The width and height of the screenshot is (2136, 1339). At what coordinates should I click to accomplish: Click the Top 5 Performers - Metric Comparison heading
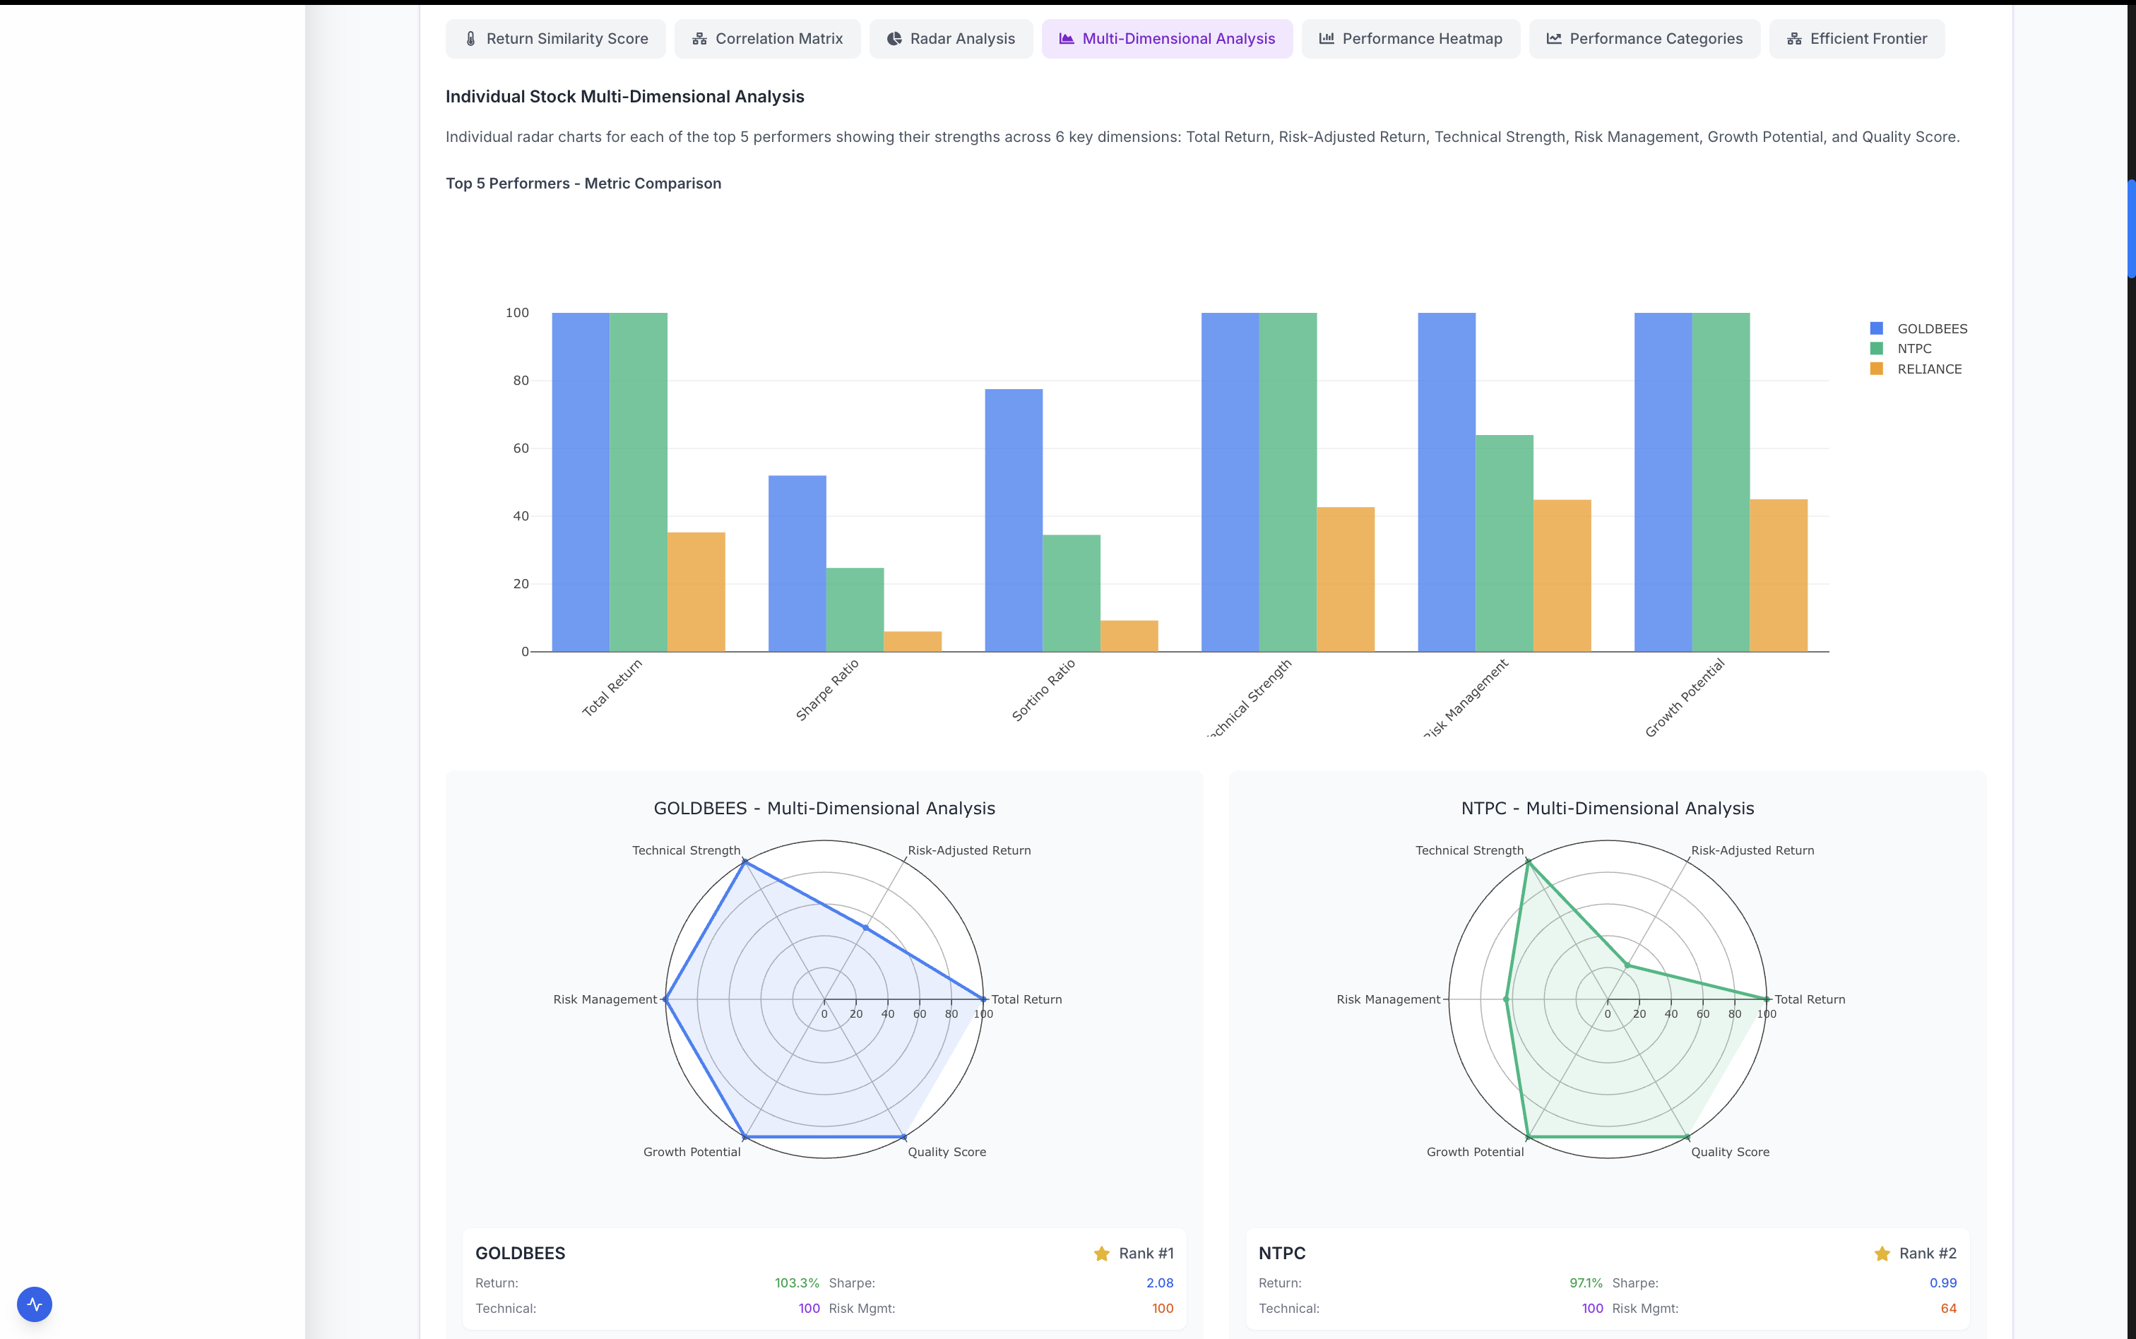click(583, 184)
